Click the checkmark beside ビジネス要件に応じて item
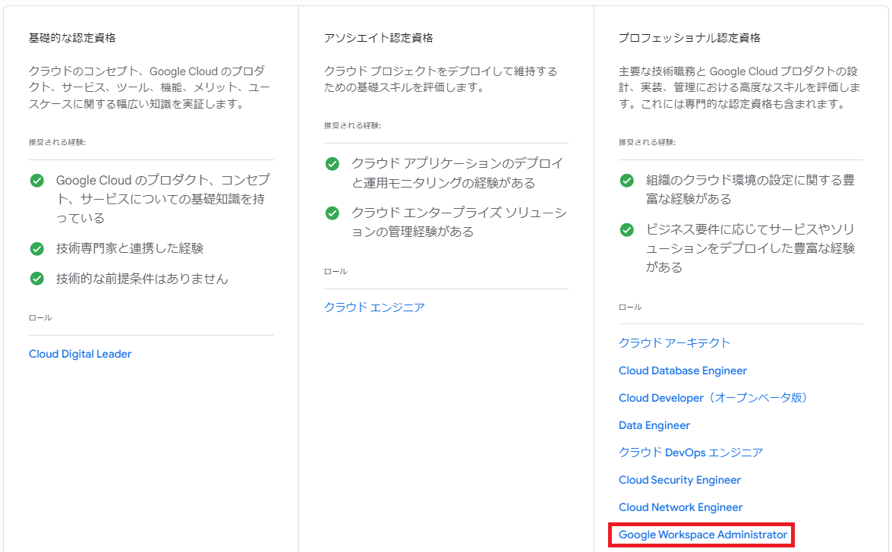This screenshot has width=892, height=552. pos(626,229)
